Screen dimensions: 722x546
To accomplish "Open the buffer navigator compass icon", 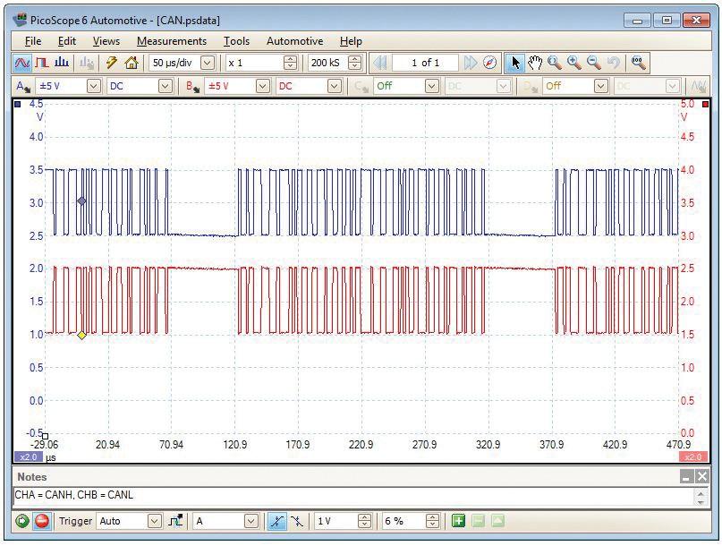I will pyautogui.click(x=490, y=63).
